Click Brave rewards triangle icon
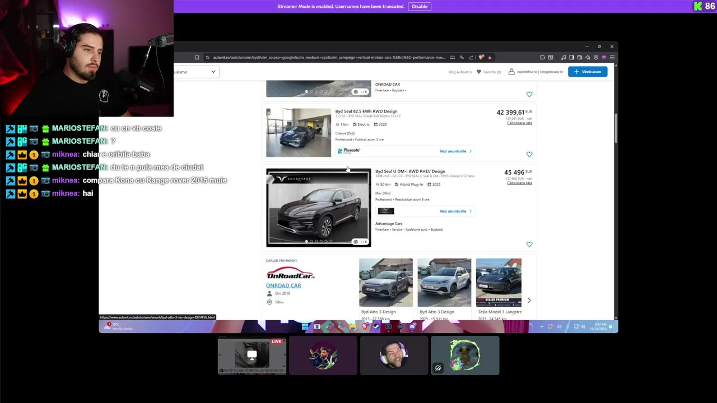Viewport: 717px width, 403px height. (490, 57)
